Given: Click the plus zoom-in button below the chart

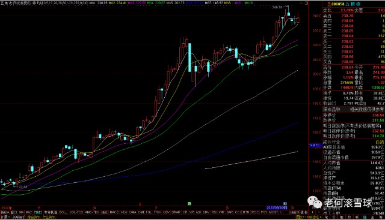Looking at the screenshot, I should [x=312, y=212].
